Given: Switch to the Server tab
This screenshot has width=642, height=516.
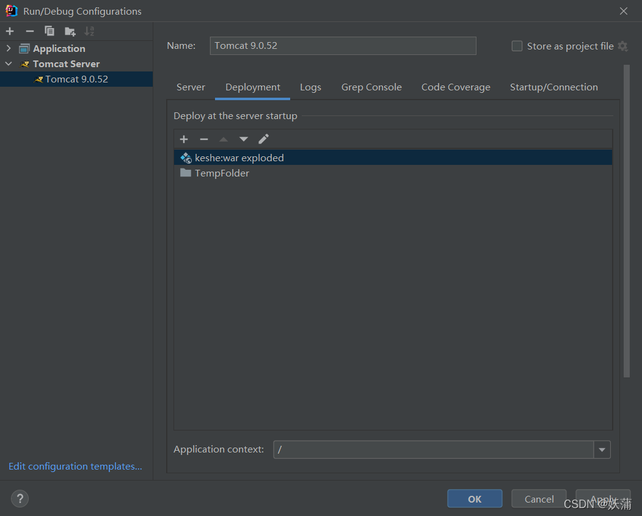Looking at the screenshot, I should pyautogui.click(x=191, y=87).
